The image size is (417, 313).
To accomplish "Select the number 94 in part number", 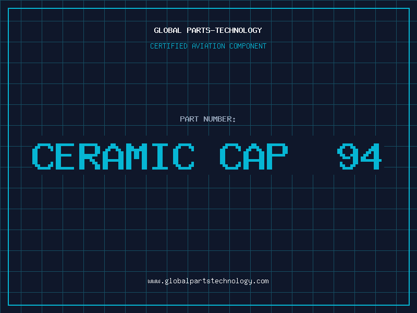I will coord(360,156).
